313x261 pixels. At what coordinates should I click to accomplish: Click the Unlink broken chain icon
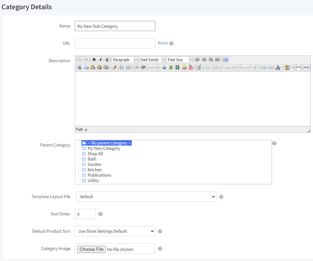[158, 67]
